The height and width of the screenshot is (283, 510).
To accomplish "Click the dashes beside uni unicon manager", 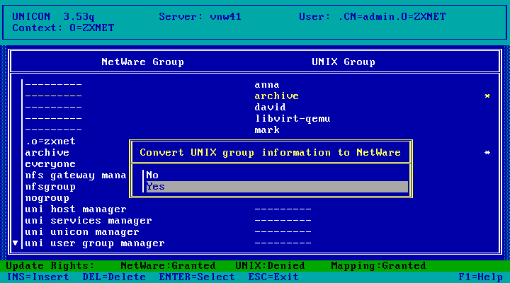I will click(x=283, y=232).
